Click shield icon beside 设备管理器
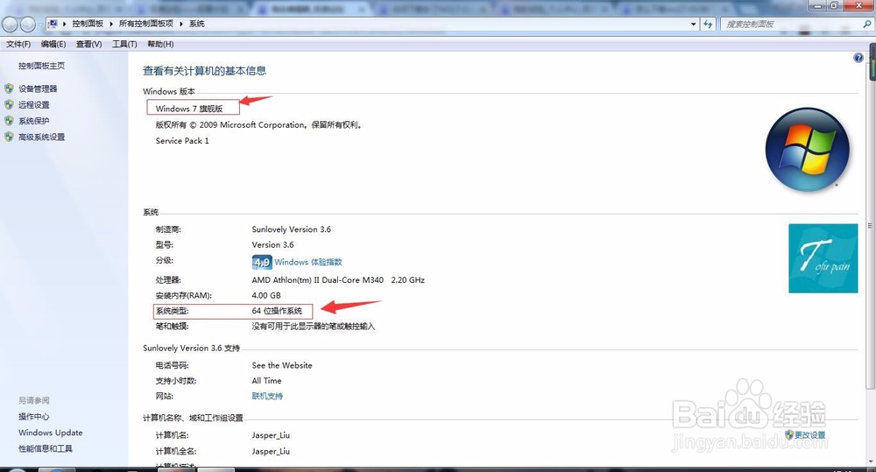Image resolution: width=876 pixels, height=472 pixels. pyautogui.click(x=9, y=88)
